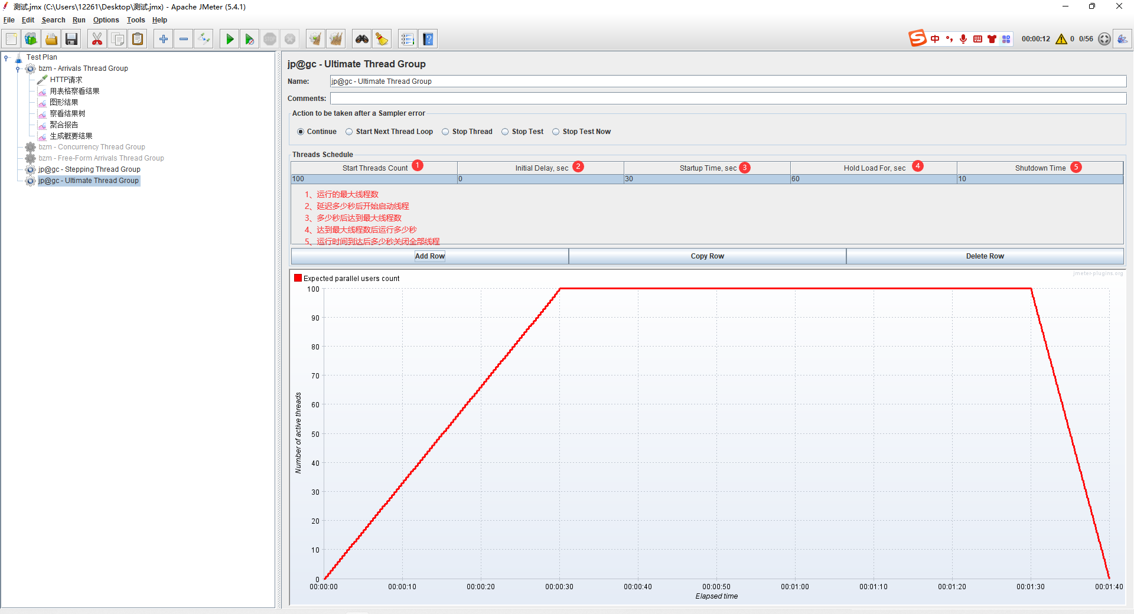Open the Sogou skin shirt icon
The height and width of the screenshot is (614, 1134).
coord(992,39)
